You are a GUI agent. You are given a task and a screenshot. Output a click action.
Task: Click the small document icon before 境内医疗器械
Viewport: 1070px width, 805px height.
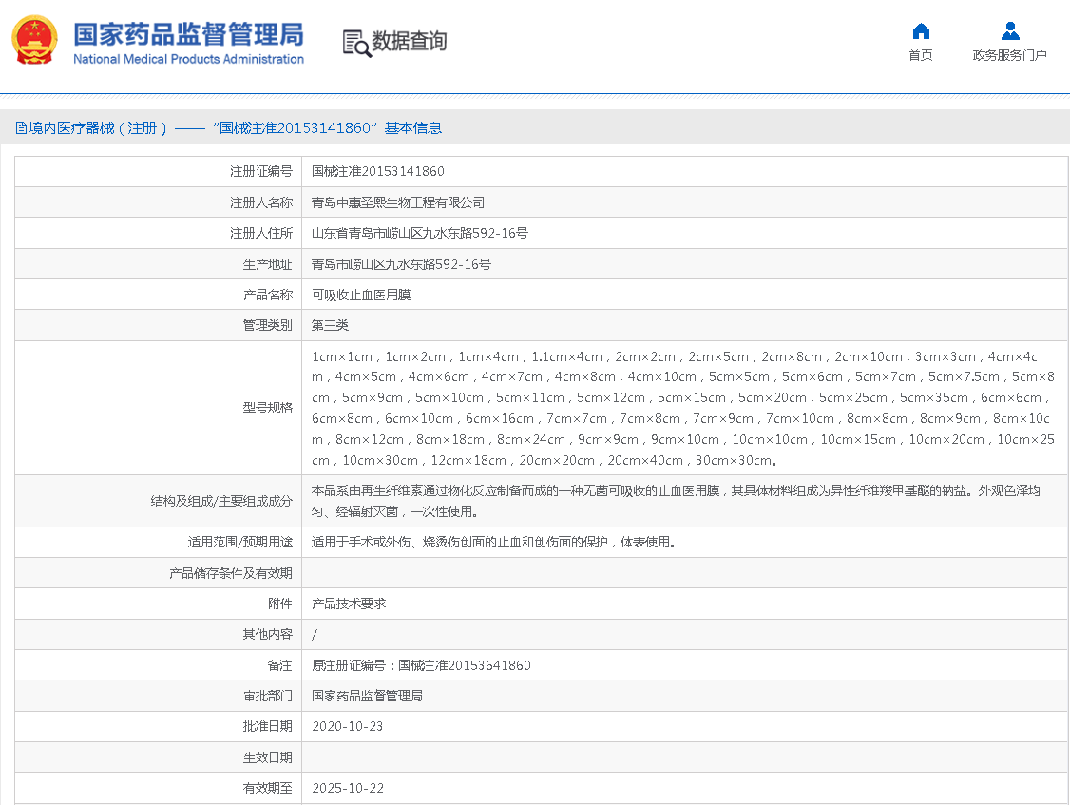click(x=20, y=128)
